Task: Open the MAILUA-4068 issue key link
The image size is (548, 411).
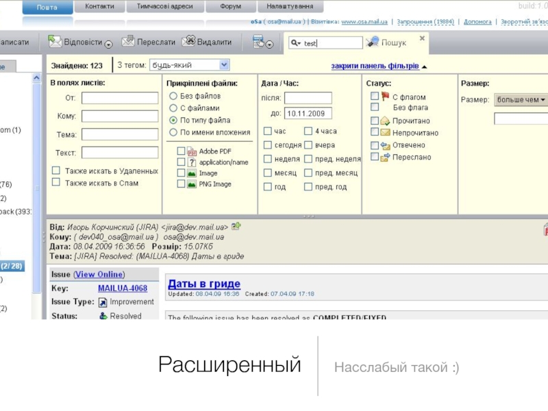Action: pos(123,288)
